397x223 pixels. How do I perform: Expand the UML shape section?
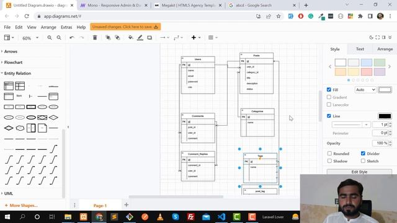click(8, 193)
